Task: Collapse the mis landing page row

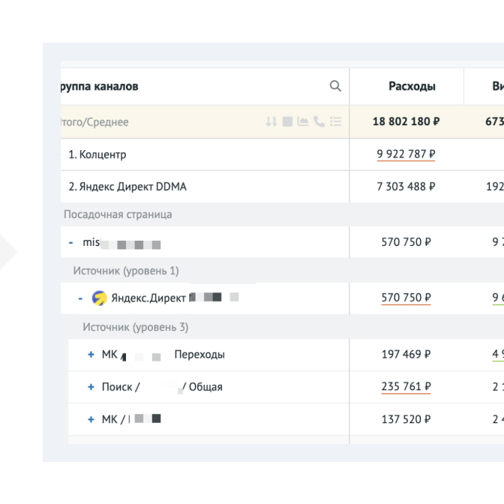Action: (71, 243)
